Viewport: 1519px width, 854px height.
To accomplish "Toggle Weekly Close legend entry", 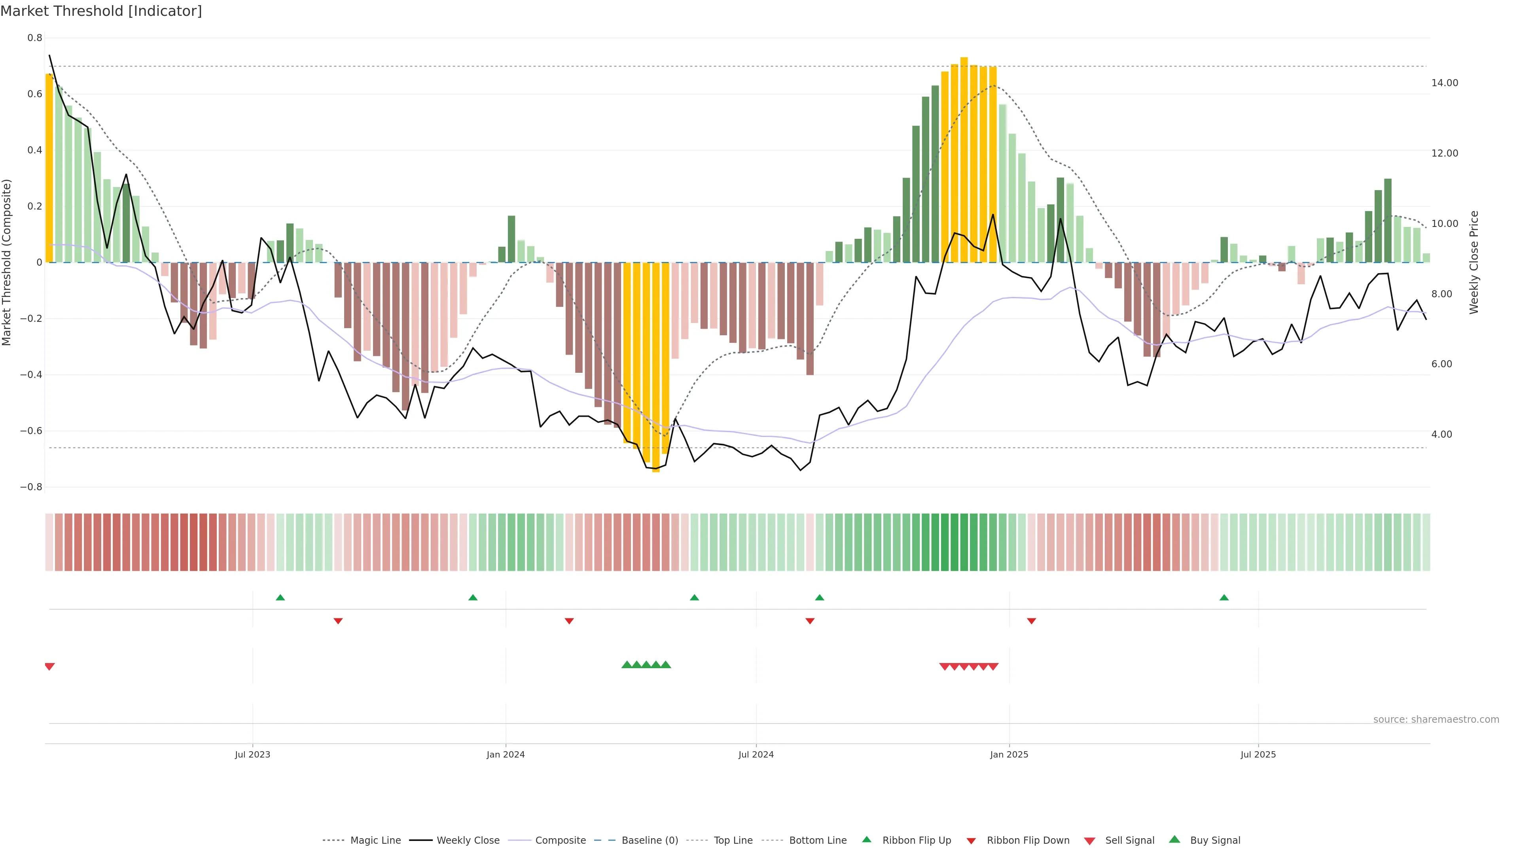I will coord(468,841).
